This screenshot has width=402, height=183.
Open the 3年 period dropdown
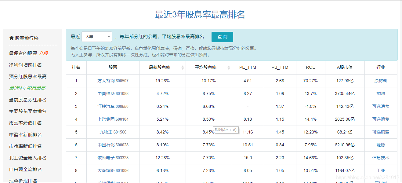point(97,37)
